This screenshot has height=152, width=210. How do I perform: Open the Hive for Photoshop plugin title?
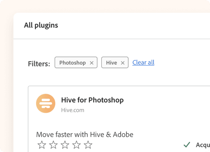[x=92, y=100]
